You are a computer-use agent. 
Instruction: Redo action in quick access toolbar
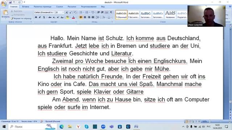(x=19, y=2)
